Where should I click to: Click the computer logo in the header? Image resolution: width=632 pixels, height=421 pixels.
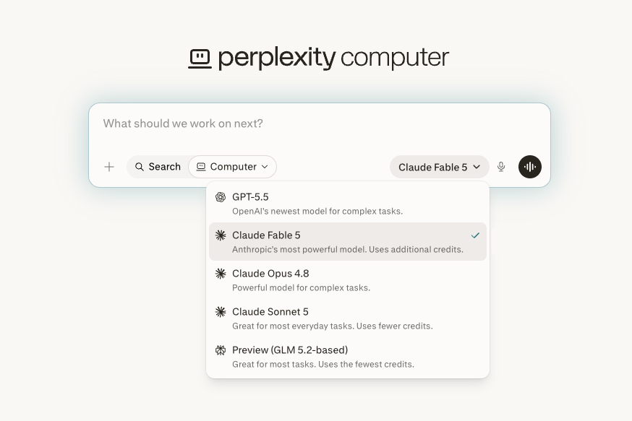click(200, 58)
